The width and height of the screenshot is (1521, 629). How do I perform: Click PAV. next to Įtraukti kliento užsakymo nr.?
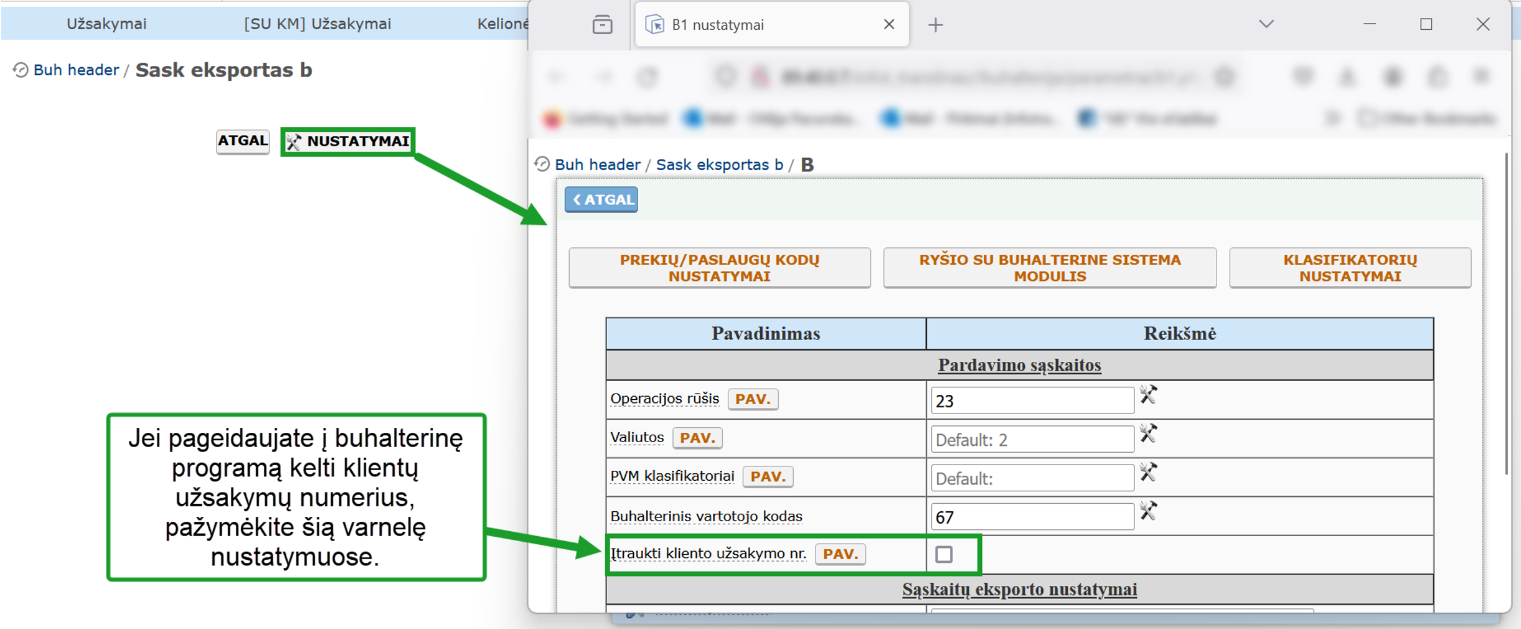pos(841,554)
